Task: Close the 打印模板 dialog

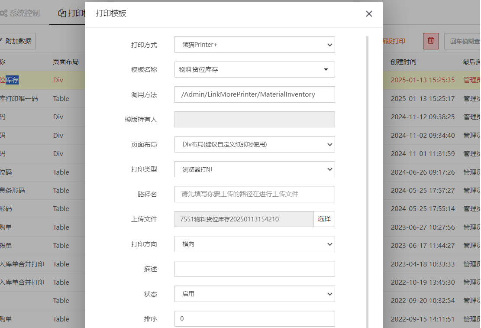Action: tap(369, 14)
